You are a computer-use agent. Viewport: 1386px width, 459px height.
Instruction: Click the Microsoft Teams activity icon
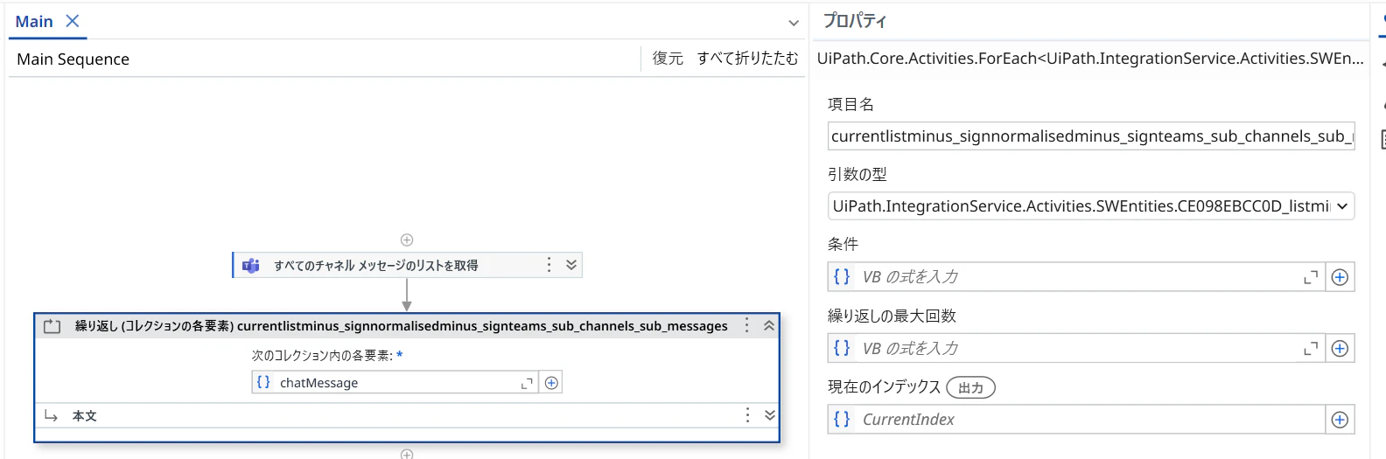(x=251, y=265)
